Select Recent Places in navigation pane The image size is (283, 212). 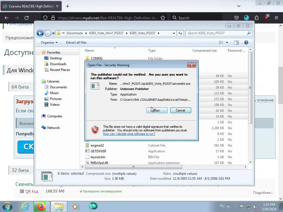pyautogui.click(x=60, y=70)
